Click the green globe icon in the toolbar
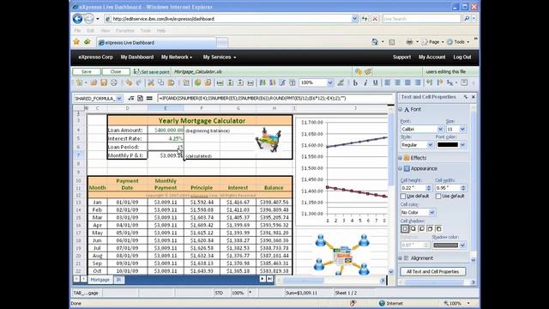The height and width of the screenshot is (309, 549). 198,82
